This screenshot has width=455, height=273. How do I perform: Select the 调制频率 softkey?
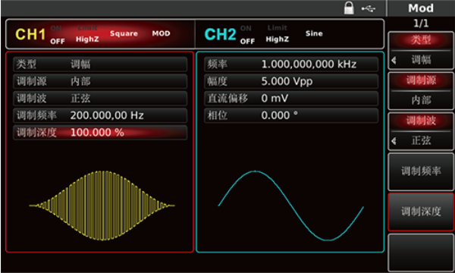(x=421, y=171)
